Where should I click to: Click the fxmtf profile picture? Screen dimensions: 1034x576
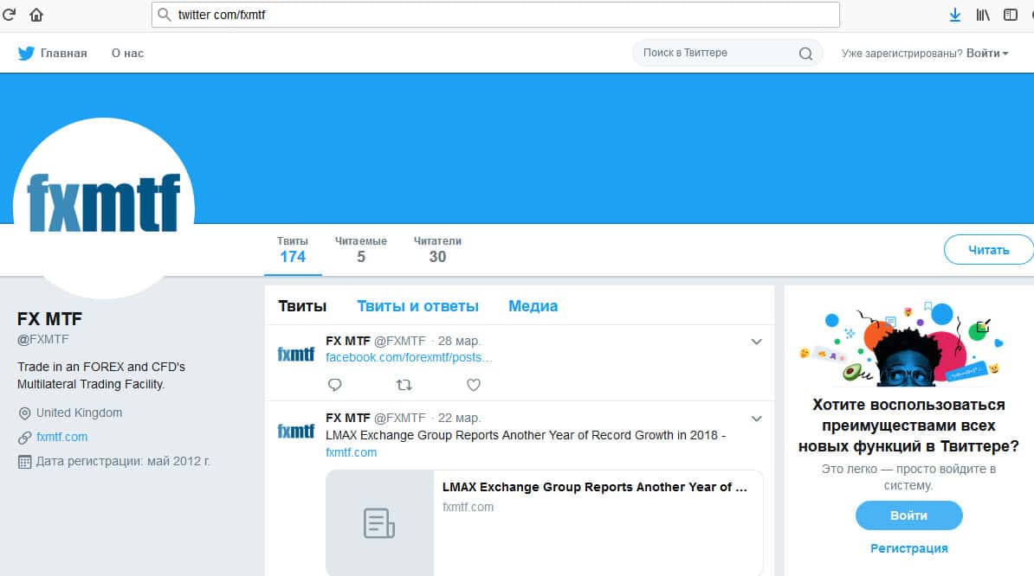(x=104, y=208)
